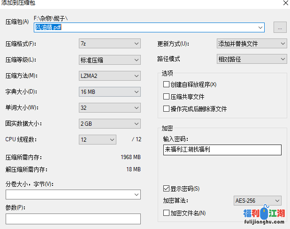The width and height of the screenshot is (290, 229).
Task: Expand the 固实数据大小 2 GB dropdown
Action: (x=110, y=123)
